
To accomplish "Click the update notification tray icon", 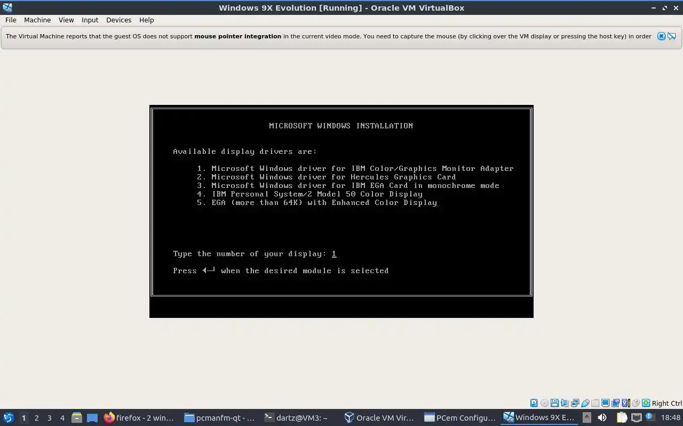I will pyautogui.click(x=650, y=417).
